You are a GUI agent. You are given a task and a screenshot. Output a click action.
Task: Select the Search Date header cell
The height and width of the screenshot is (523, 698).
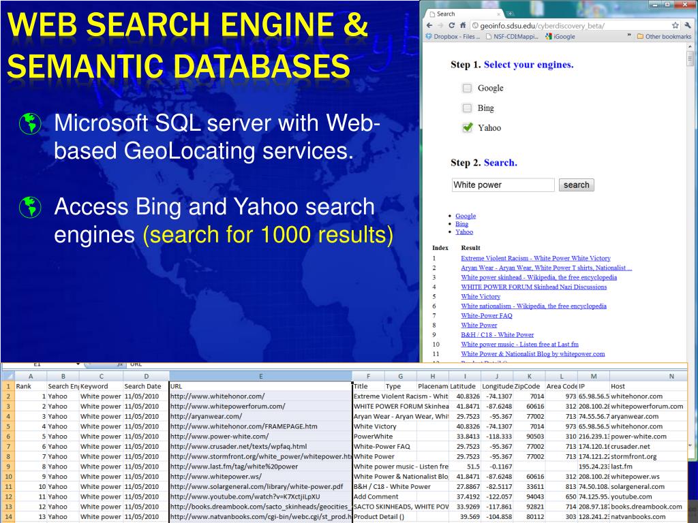tap(146, 386)
